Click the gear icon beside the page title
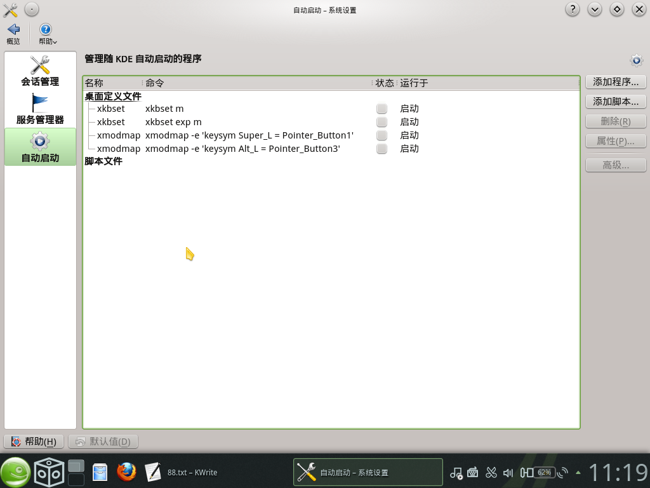 tap(636, 60)
